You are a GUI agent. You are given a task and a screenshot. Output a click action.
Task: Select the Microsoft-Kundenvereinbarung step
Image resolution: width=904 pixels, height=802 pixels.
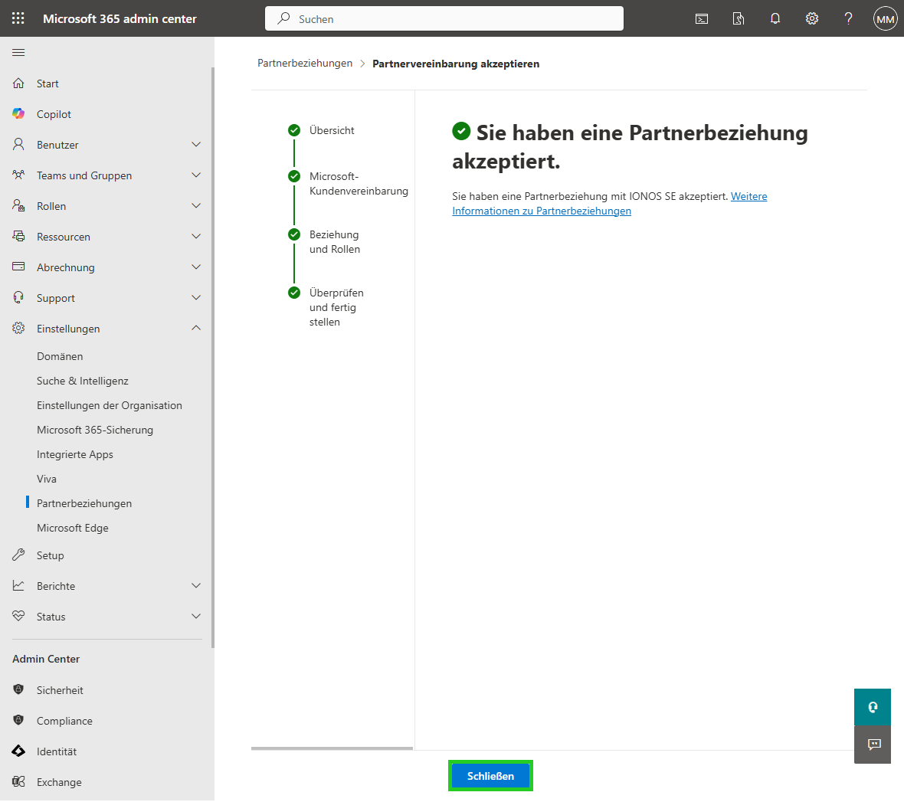[x=359, y=184]
